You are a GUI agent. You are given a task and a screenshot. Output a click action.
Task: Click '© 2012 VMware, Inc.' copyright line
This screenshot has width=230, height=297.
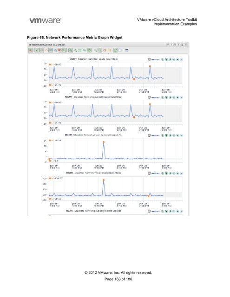pyautogui.click(x=118, y=272)
